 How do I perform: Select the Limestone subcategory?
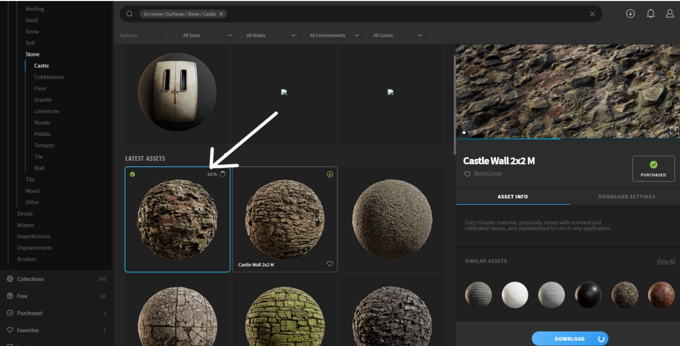(47, 111)
